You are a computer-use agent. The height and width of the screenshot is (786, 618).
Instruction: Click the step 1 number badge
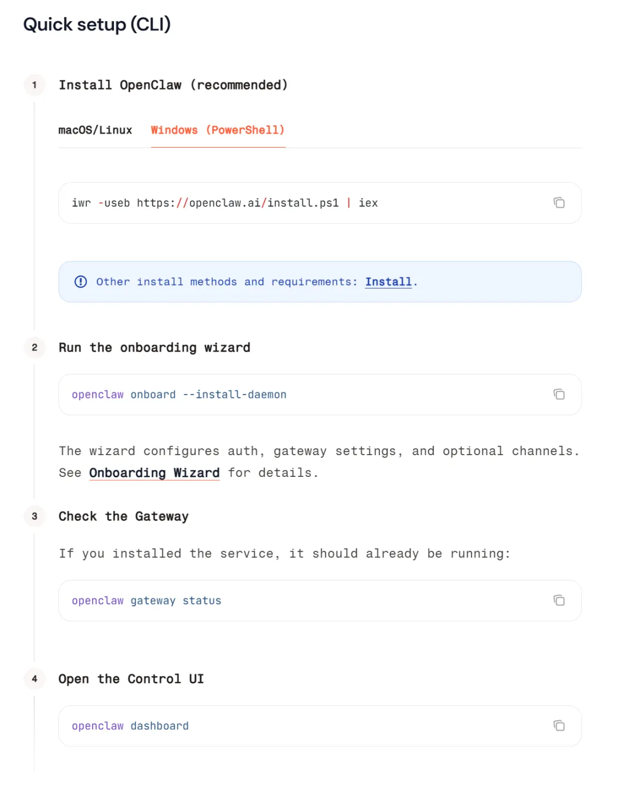coord(34,85)
